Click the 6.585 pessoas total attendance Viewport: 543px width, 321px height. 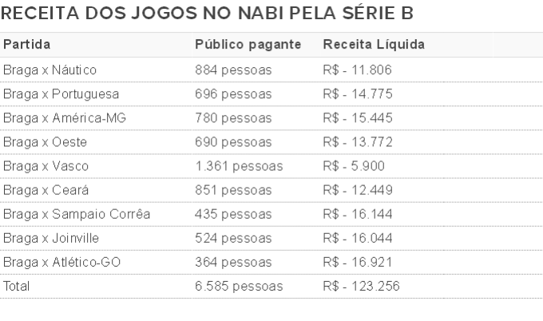tap(239, 287)
